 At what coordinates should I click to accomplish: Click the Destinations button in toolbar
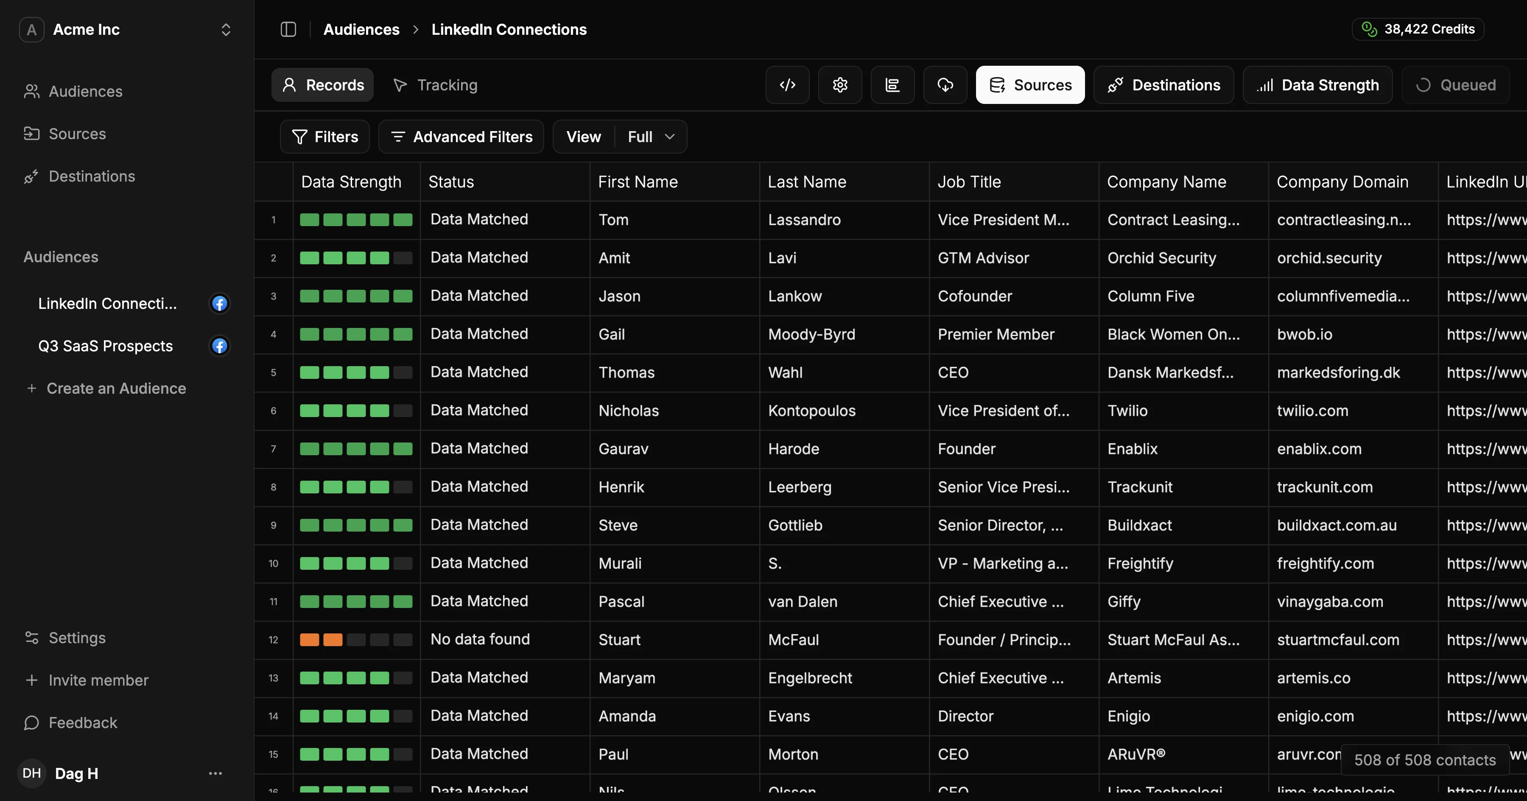point(1163,85)
